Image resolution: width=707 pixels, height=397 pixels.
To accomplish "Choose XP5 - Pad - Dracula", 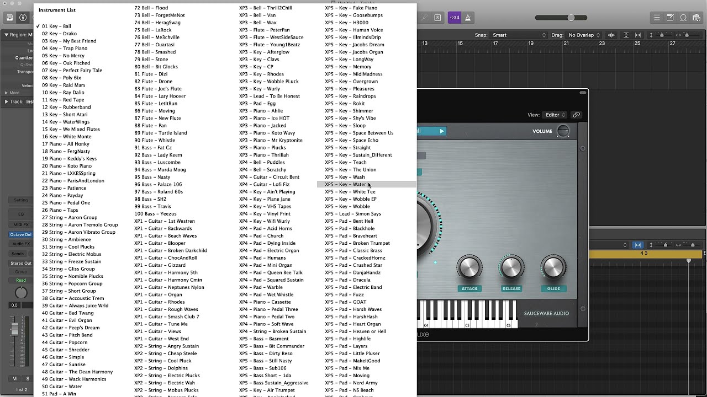I will [347, 280].
